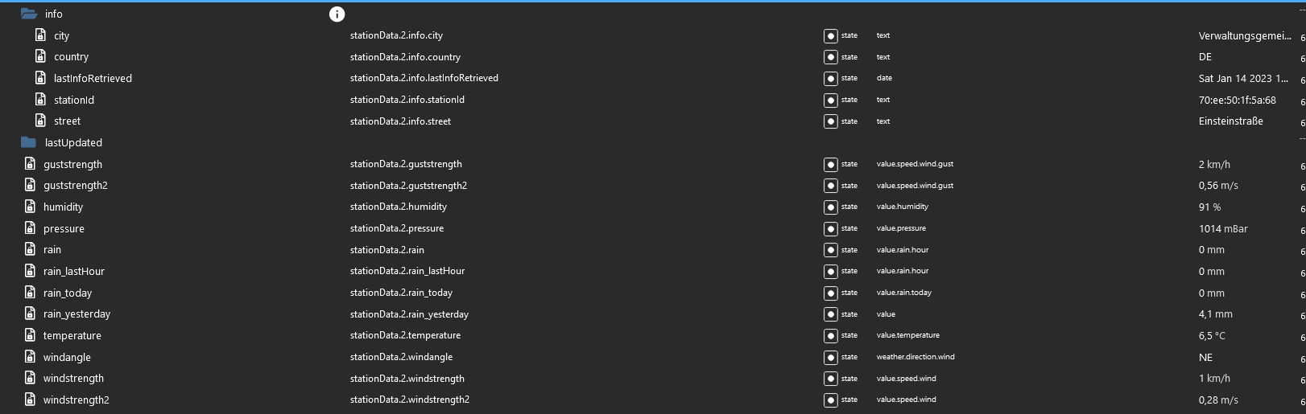
Task: Select the country file icon
Action: pos(40,57)
